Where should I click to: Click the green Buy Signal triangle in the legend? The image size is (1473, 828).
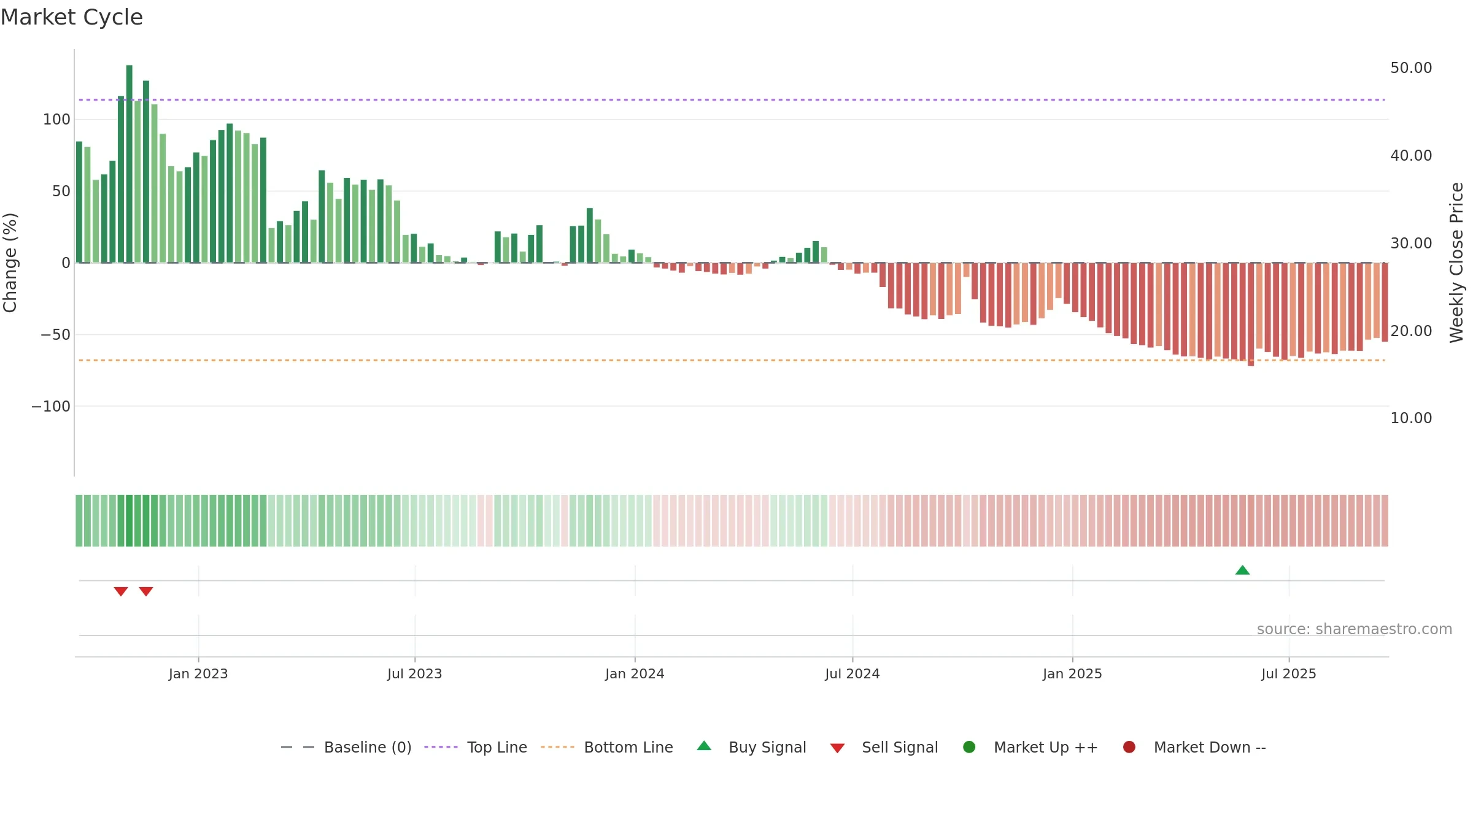pyautogui.click(x=704, y=746)
